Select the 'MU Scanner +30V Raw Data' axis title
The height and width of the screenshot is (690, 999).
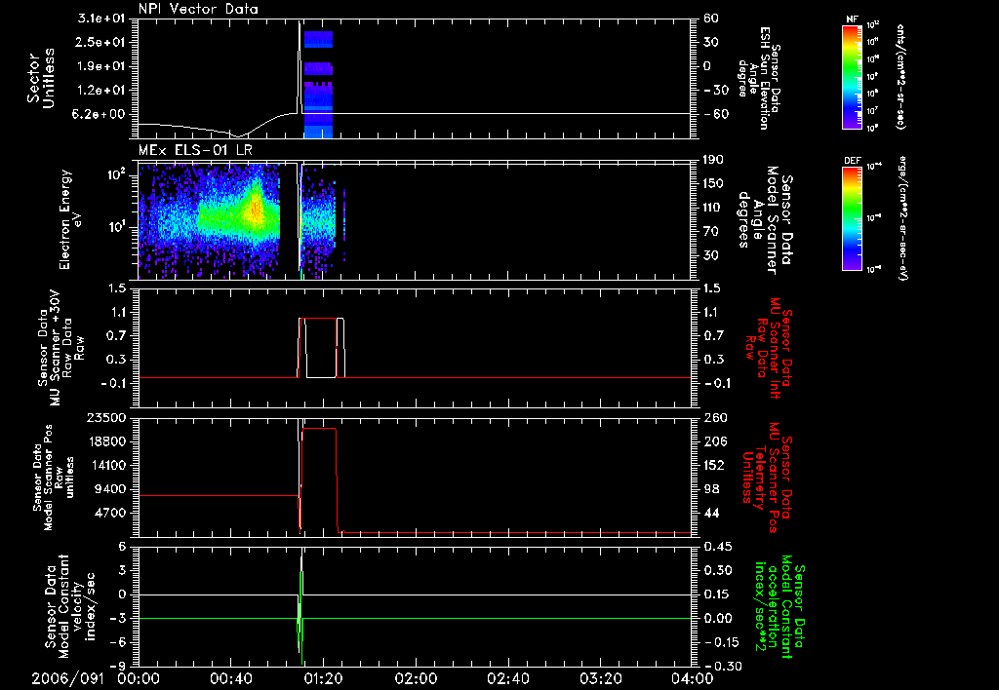click(x=60, y=348)
